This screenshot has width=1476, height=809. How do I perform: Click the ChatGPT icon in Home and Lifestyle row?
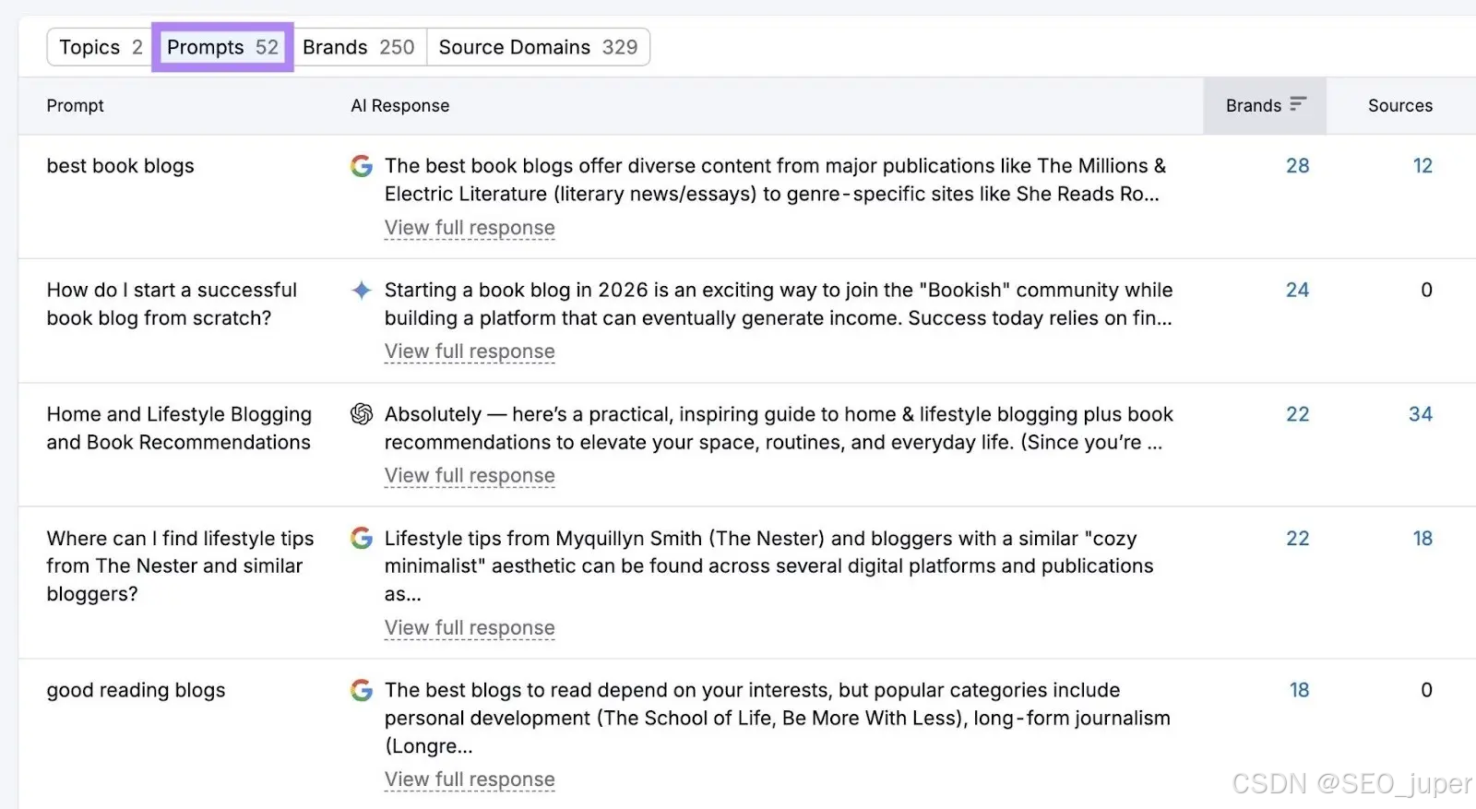(362, 414)
